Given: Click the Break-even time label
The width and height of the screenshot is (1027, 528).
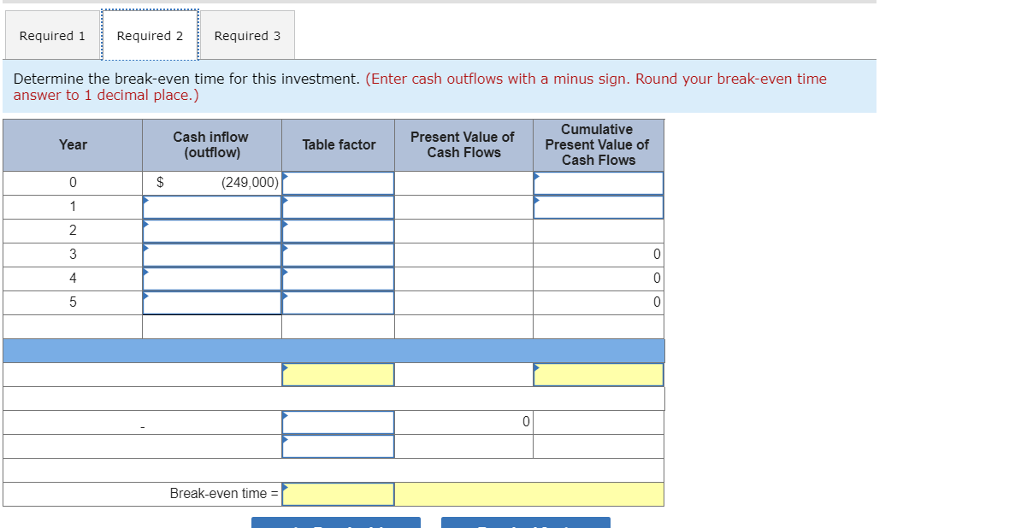Looking at the screenshot, I should [x=224, y=493].
